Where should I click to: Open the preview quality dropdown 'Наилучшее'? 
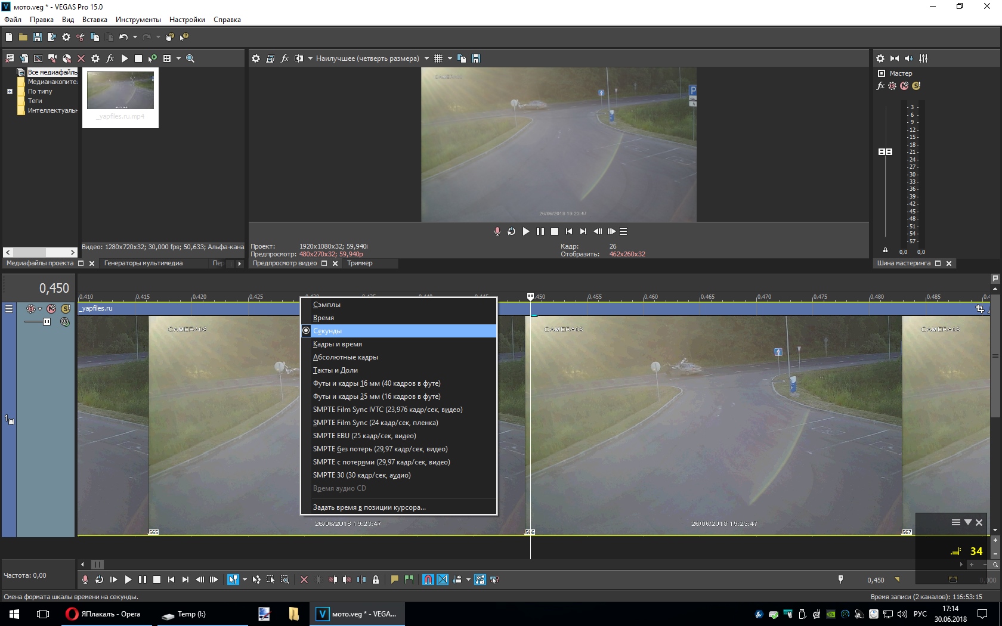pos(367,58)
